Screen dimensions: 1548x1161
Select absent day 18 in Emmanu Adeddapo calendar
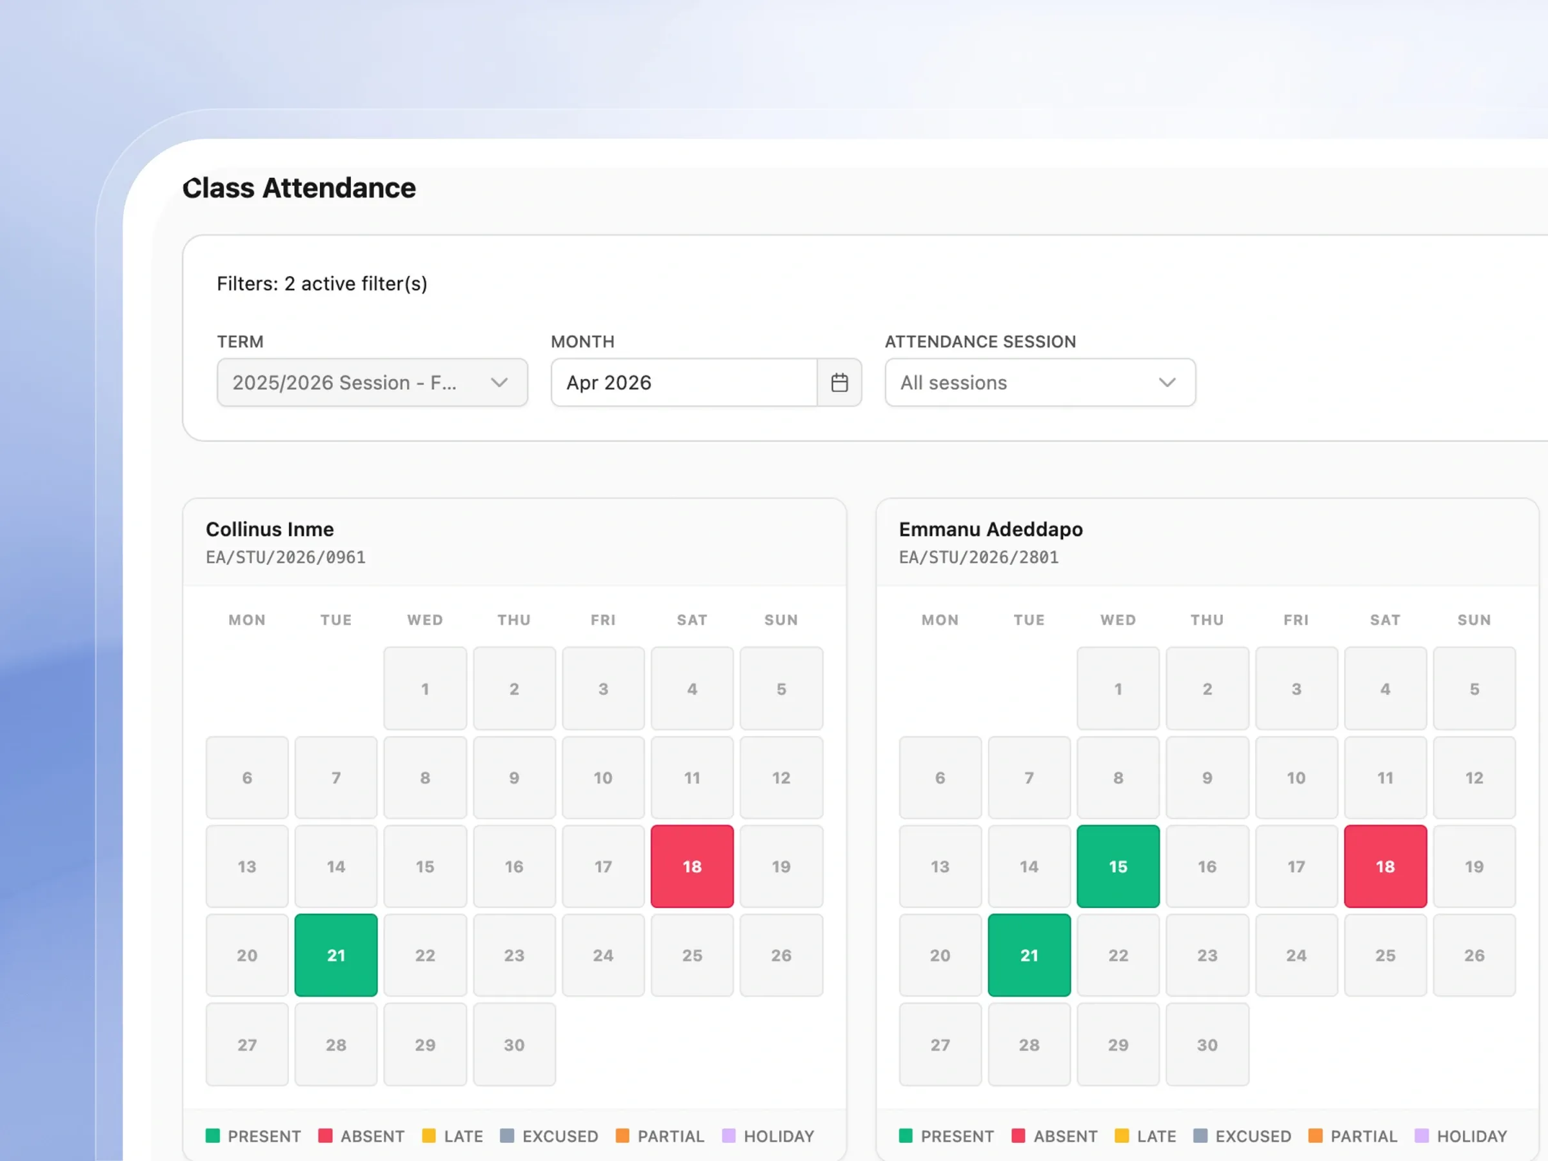[x=1385, y=866]
